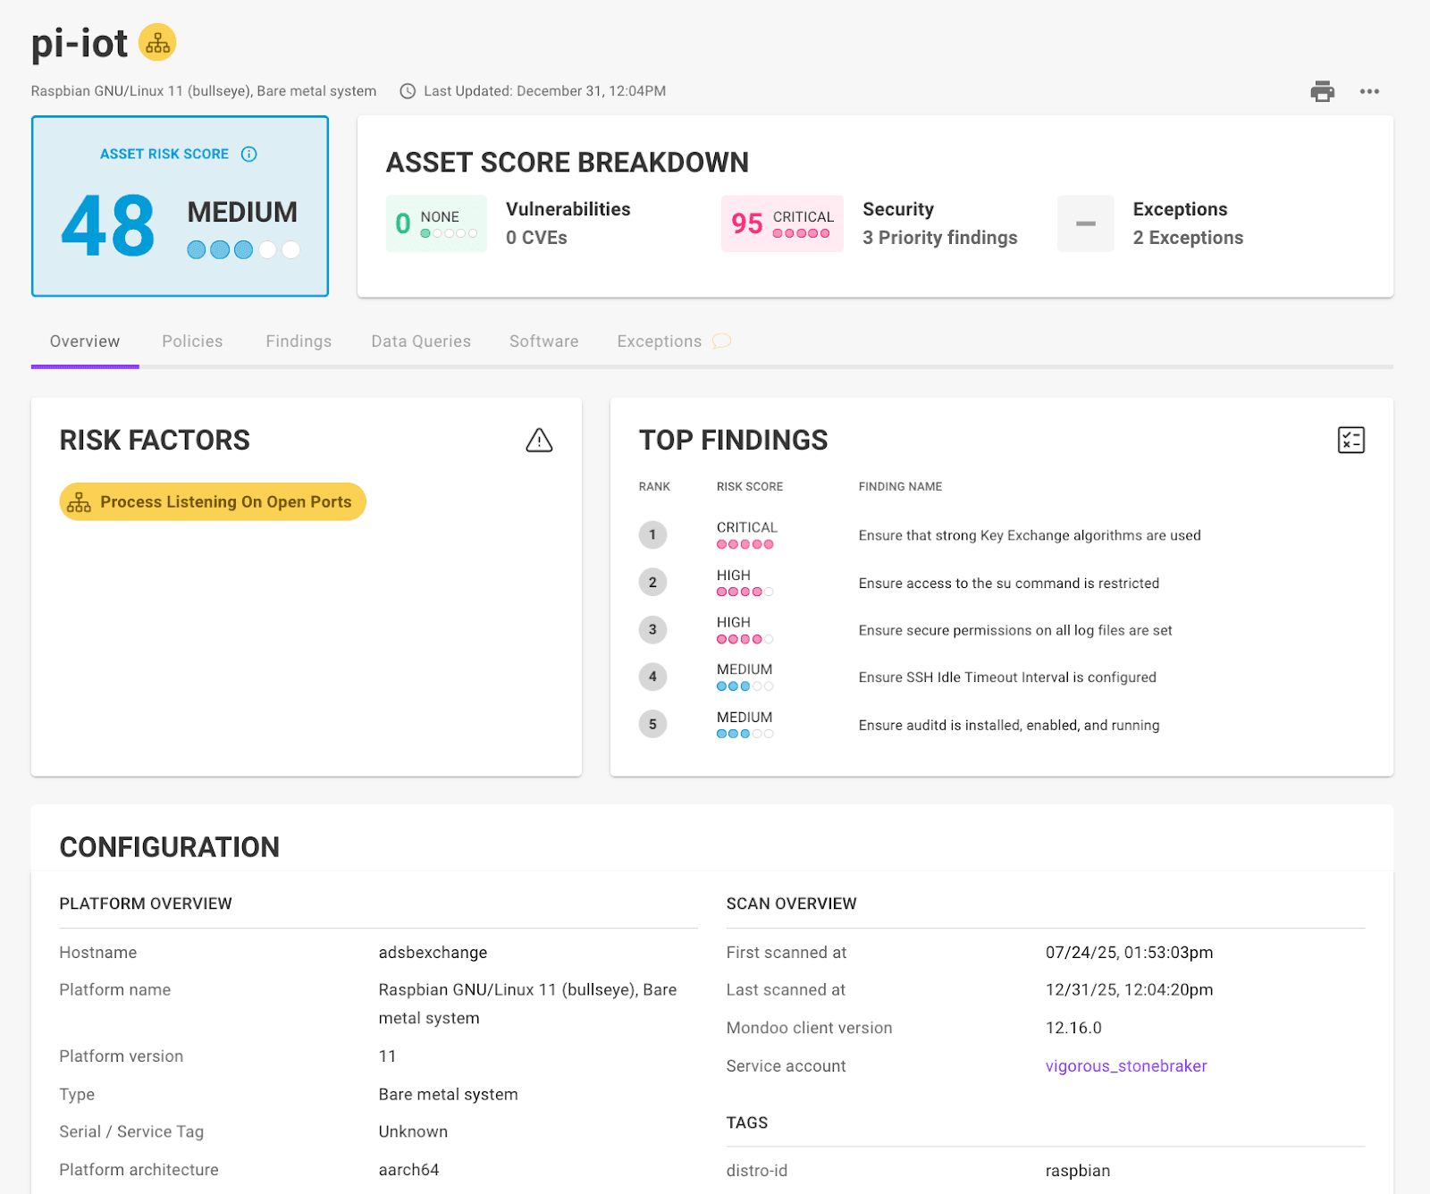Click the 95 CRITICAL security indicator
The width and height of the screenshot is (1430, 1194).
(x=781, y=223)
